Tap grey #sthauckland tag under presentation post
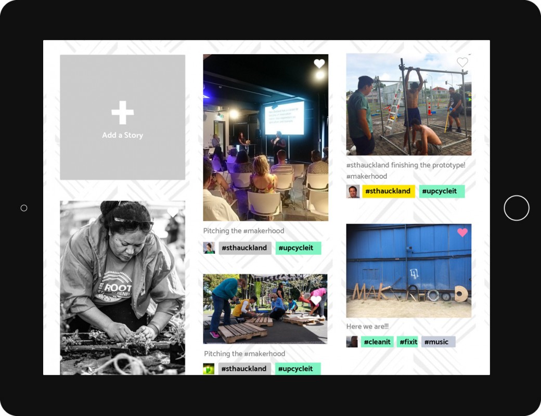This screenshot has height=416, width=541. point(245,248)
